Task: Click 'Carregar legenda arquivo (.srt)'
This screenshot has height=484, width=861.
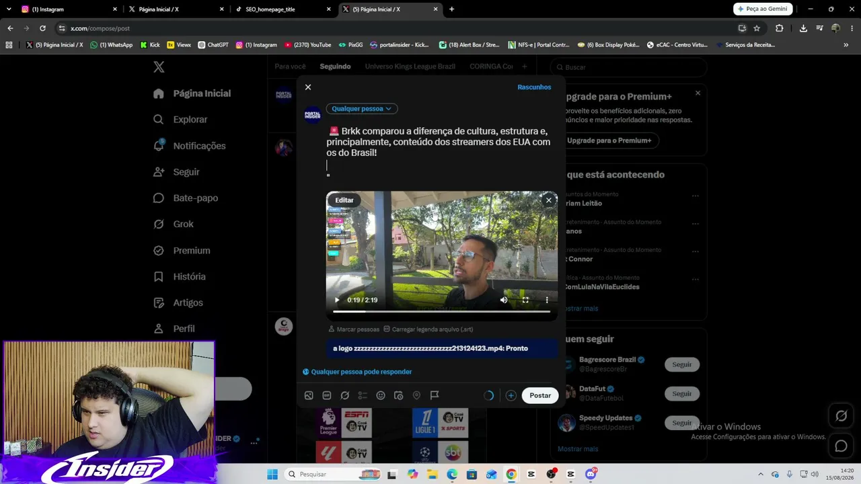Action: (428, 329)
